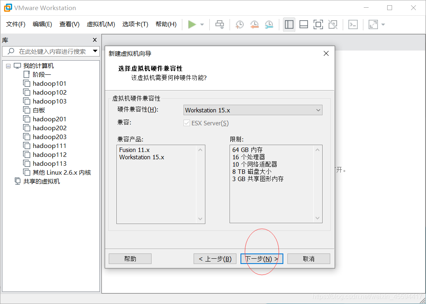Click the full screen mode icon
Screen dimensions: 426x304
tap(318, 24)
